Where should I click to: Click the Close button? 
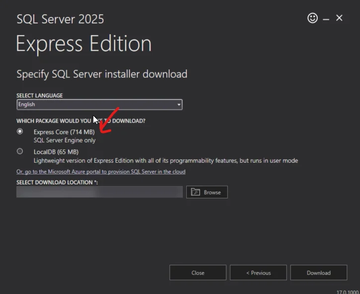point(198,273)
